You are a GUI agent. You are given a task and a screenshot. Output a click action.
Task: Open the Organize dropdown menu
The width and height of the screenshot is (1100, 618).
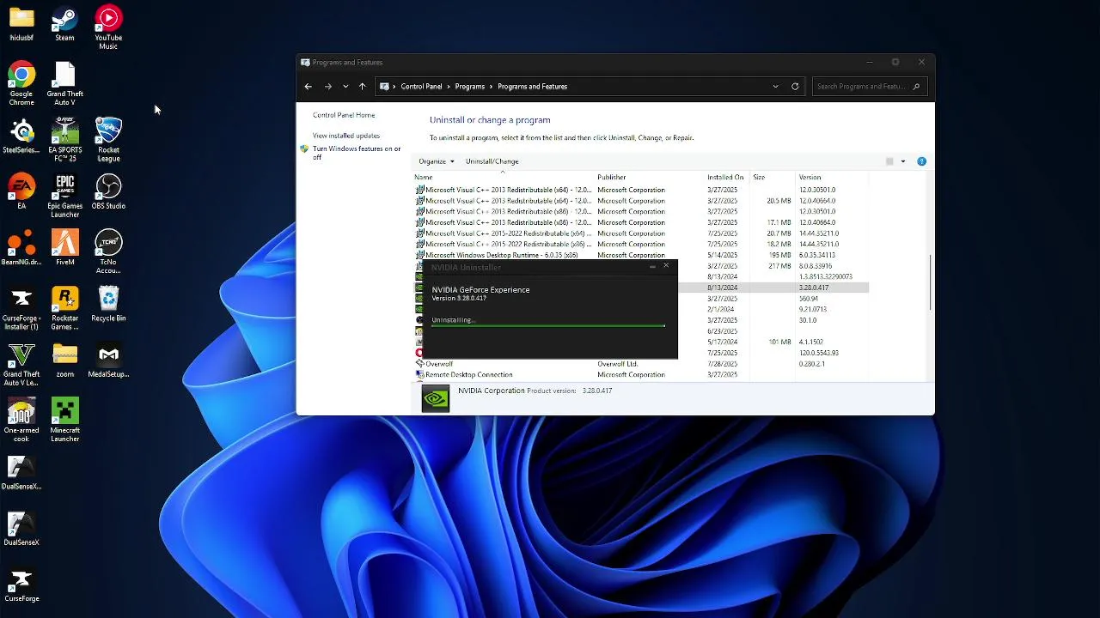point(437,161)
